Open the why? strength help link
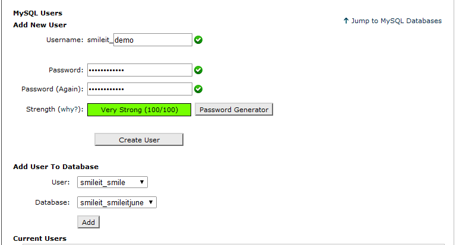 [69, 110]
